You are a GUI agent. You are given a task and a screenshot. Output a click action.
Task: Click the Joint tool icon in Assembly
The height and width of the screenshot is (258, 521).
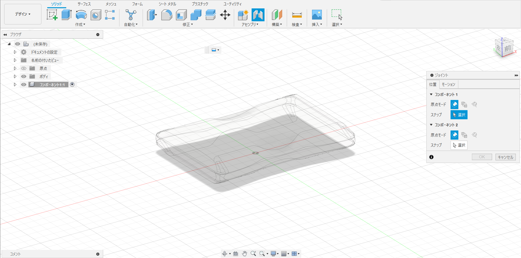[x=258, y=15]
